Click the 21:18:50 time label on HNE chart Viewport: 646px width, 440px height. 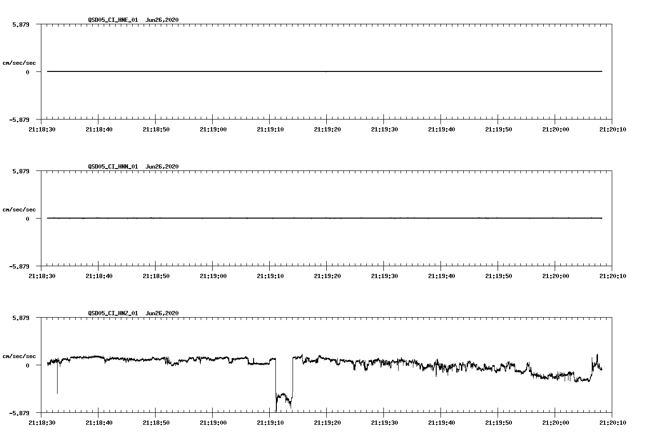156,129
